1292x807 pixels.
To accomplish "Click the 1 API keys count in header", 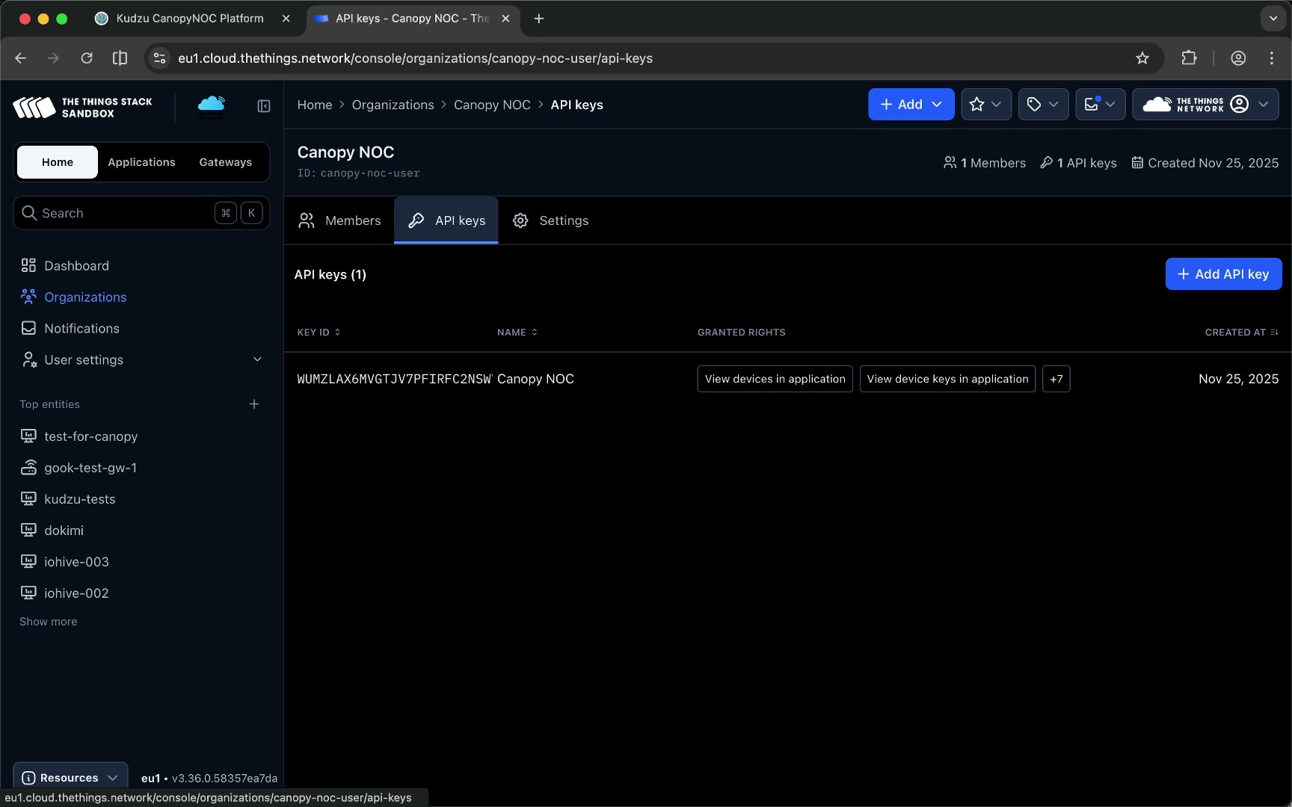I will tap(1078, 163).
